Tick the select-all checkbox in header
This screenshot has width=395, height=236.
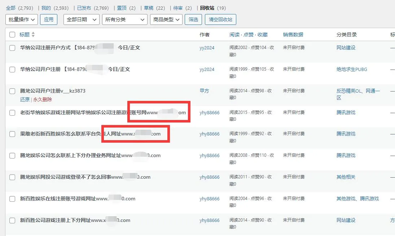[12, 35]
